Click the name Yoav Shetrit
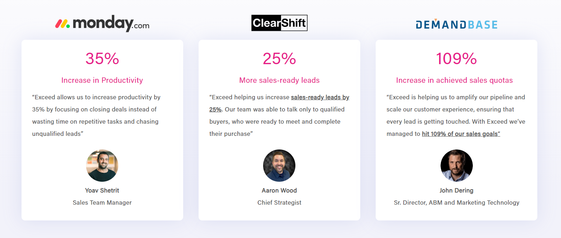 tap(102, 190)
